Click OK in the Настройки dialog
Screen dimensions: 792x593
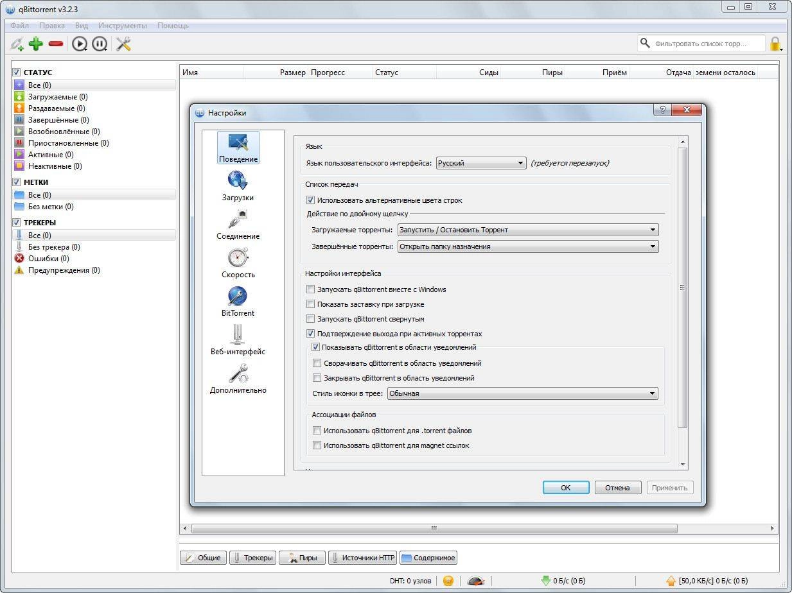[566, 488]
